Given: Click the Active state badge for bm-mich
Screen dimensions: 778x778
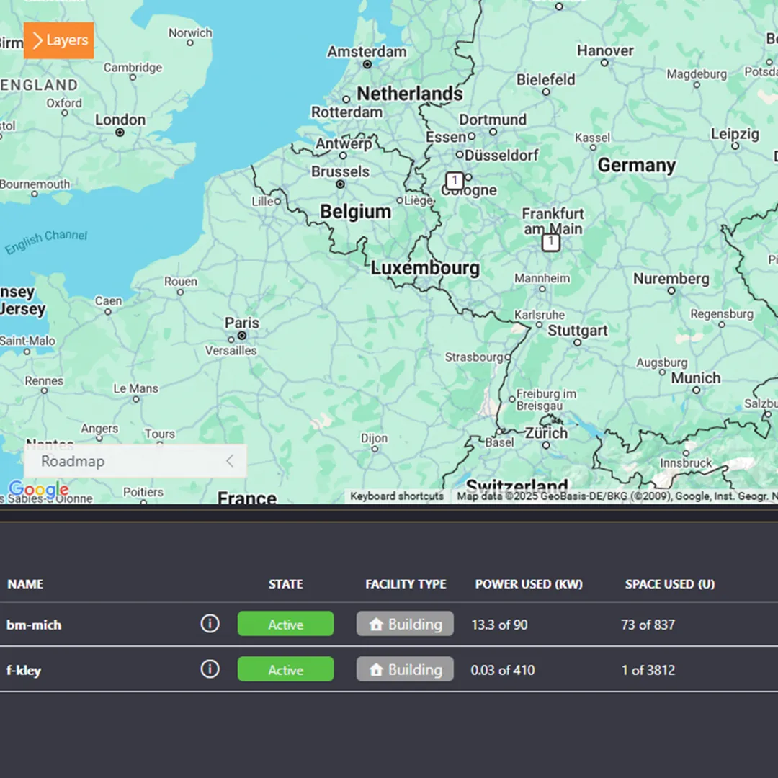Looking at the screenshot, I should tap(285, 624).
